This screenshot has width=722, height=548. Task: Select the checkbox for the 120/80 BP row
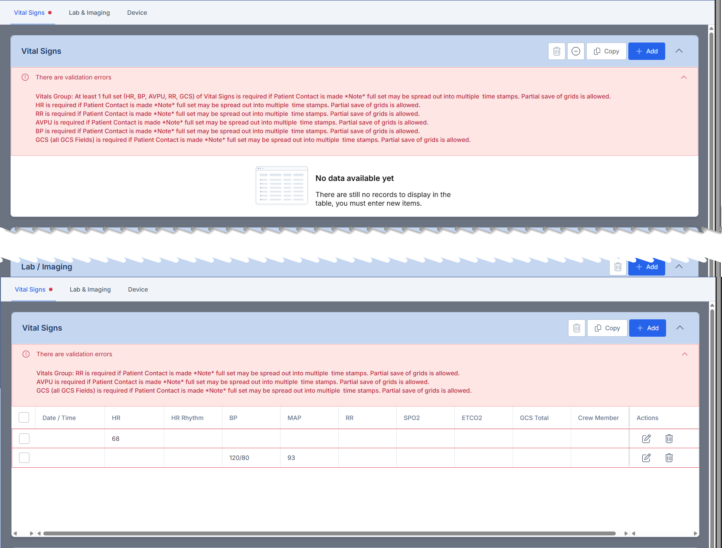(24, 458)
